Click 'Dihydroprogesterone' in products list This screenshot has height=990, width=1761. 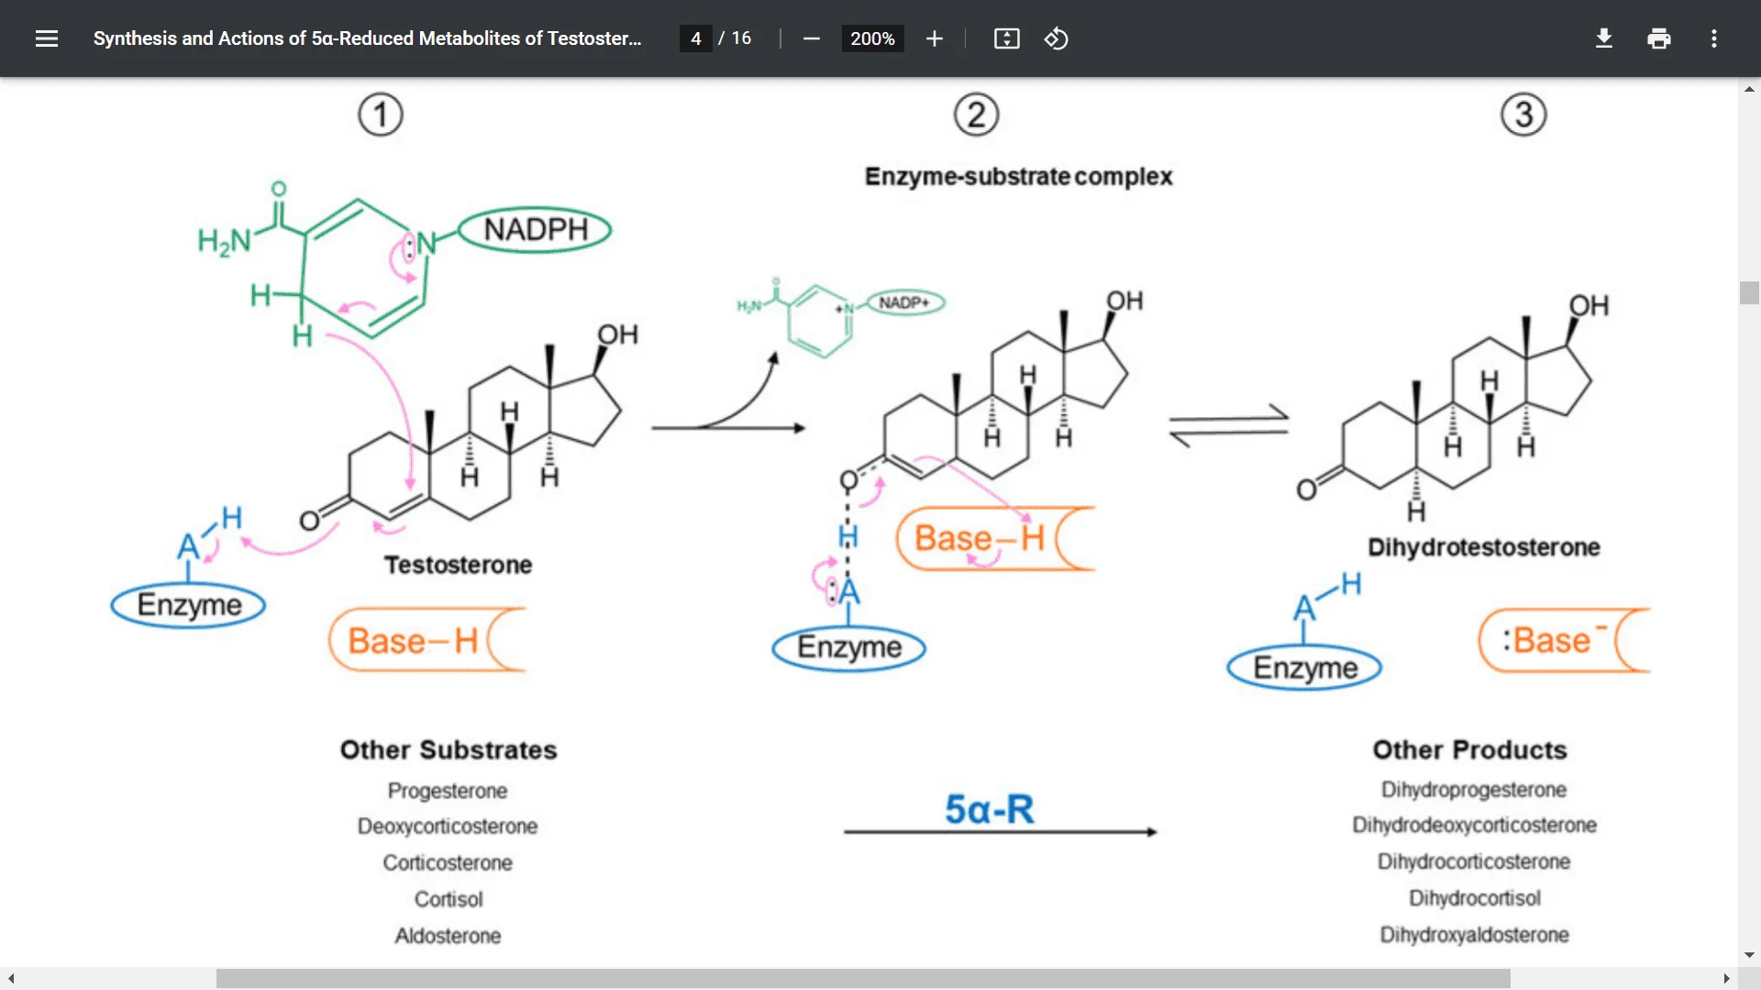point(1474,789)
